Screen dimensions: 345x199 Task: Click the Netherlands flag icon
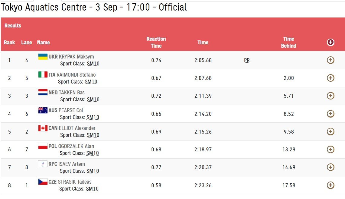[x=43, y=92]
